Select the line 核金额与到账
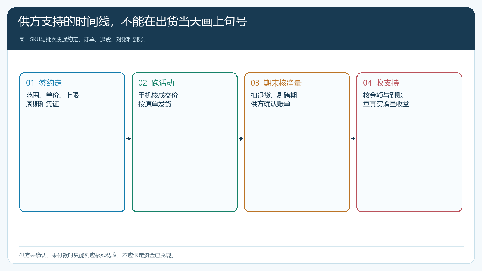This screenshot has width=482, height=271. coord(383,95)
